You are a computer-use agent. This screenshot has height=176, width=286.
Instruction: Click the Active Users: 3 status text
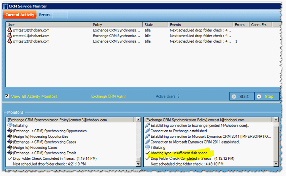point(167,96)
